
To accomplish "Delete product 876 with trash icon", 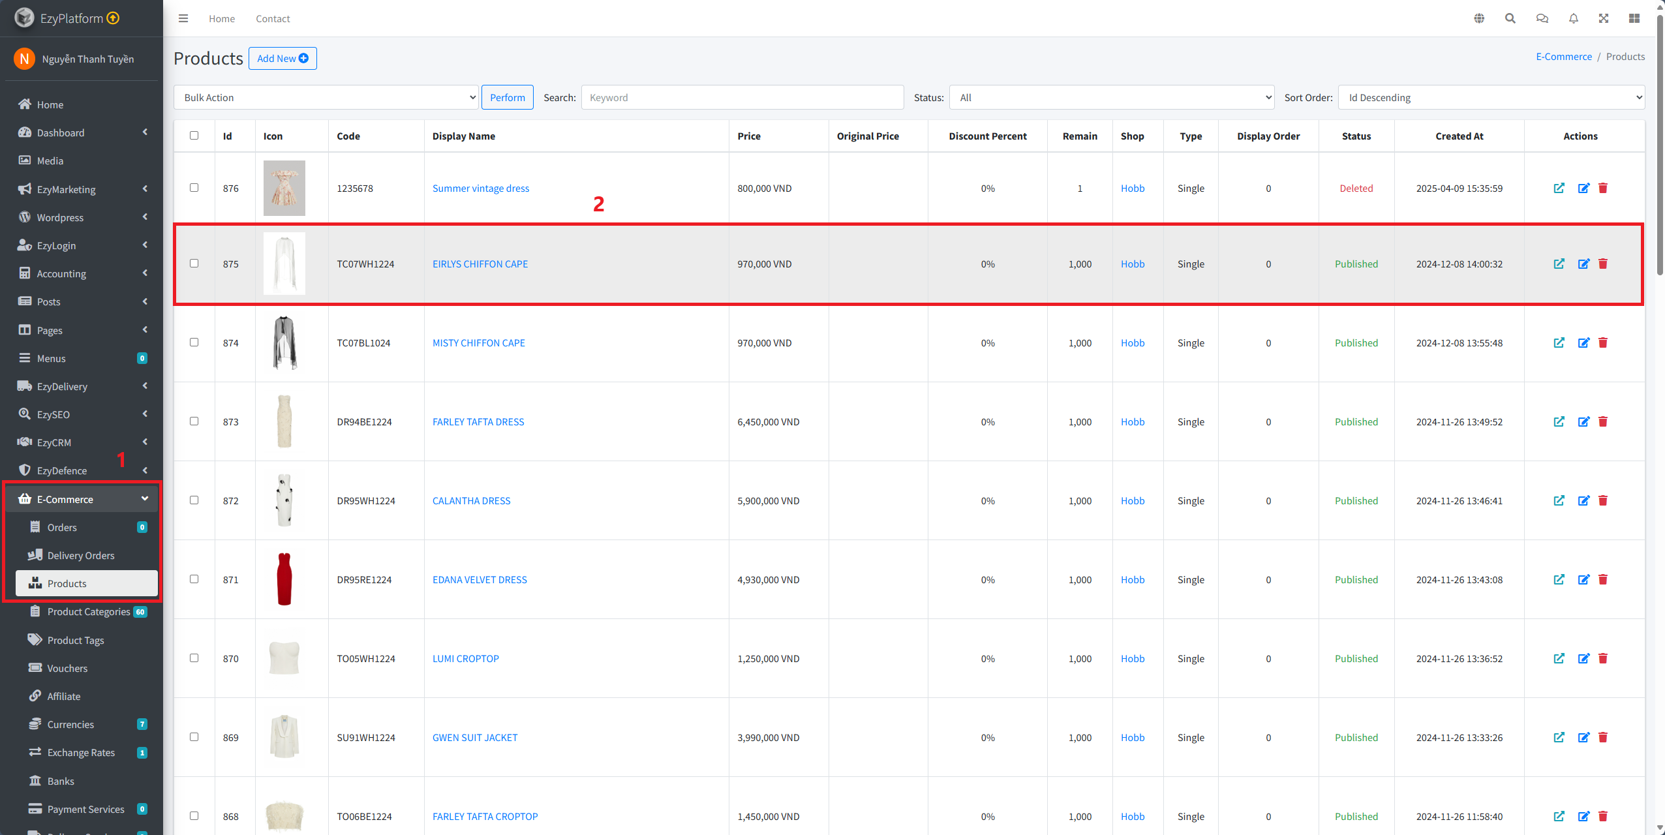I will coord(1603,188).
